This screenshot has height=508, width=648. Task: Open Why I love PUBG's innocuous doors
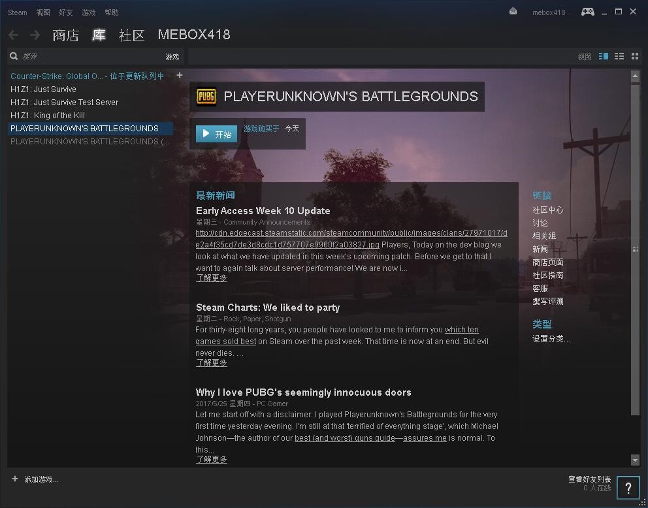(303, 392)
